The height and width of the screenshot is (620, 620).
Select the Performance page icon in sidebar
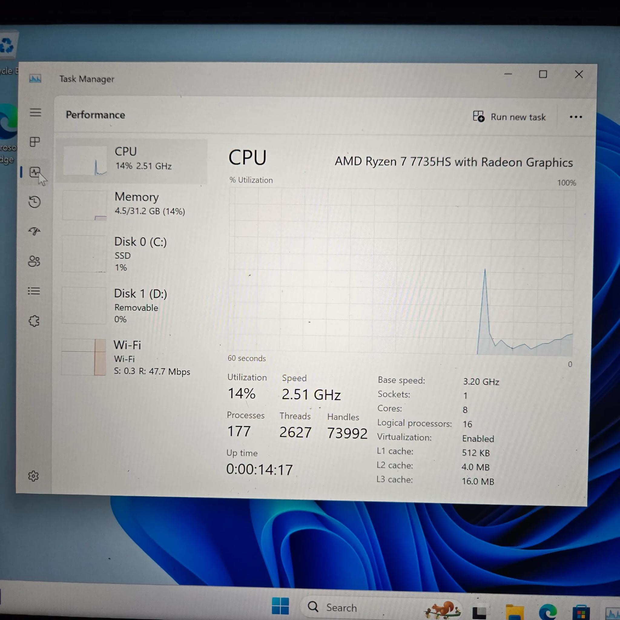tap(35, 172)
